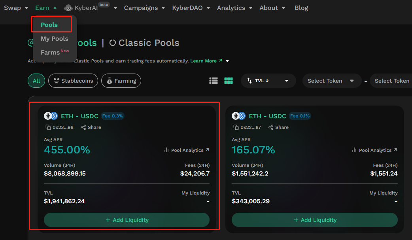Switch to Classic Pools
This screenshot has width=412, height=240.
pyautogui.click(x=145, y=43)
